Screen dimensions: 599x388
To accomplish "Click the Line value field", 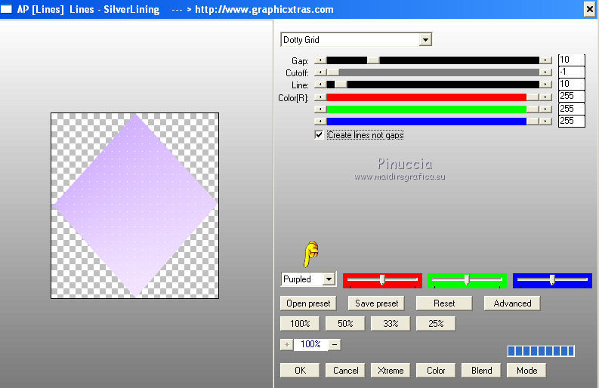I will [x=572, y=84].
